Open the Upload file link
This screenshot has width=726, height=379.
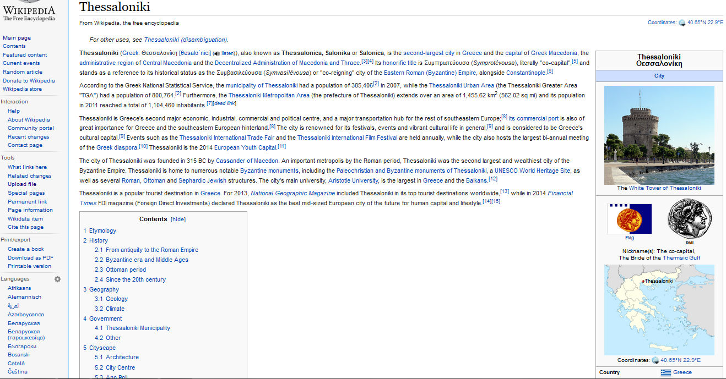pyautogui.click(x=22, y=184)
